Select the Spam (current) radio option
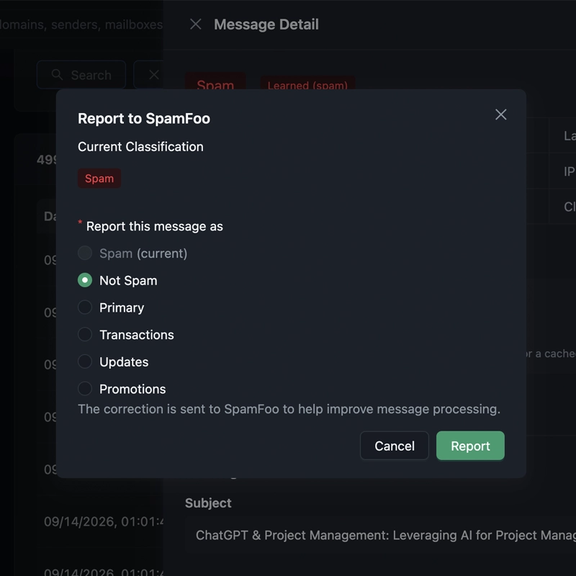The height and width of the screenshot is (576, 576). pos(85,253)
